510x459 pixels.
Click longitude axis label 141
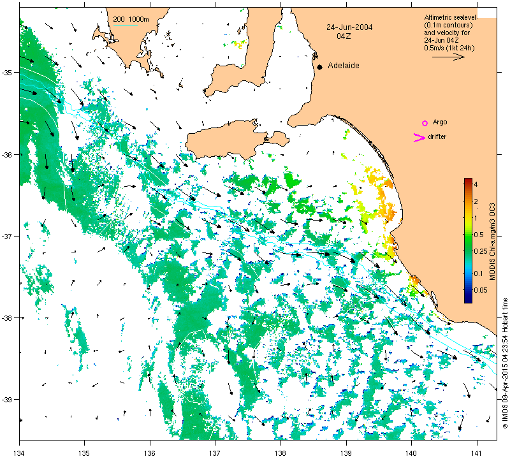(477, 453)
